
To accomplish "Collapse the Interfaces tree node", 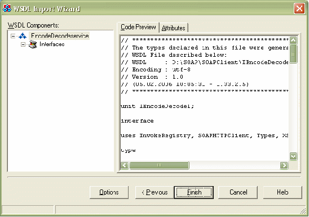I will tap(23, 44).
